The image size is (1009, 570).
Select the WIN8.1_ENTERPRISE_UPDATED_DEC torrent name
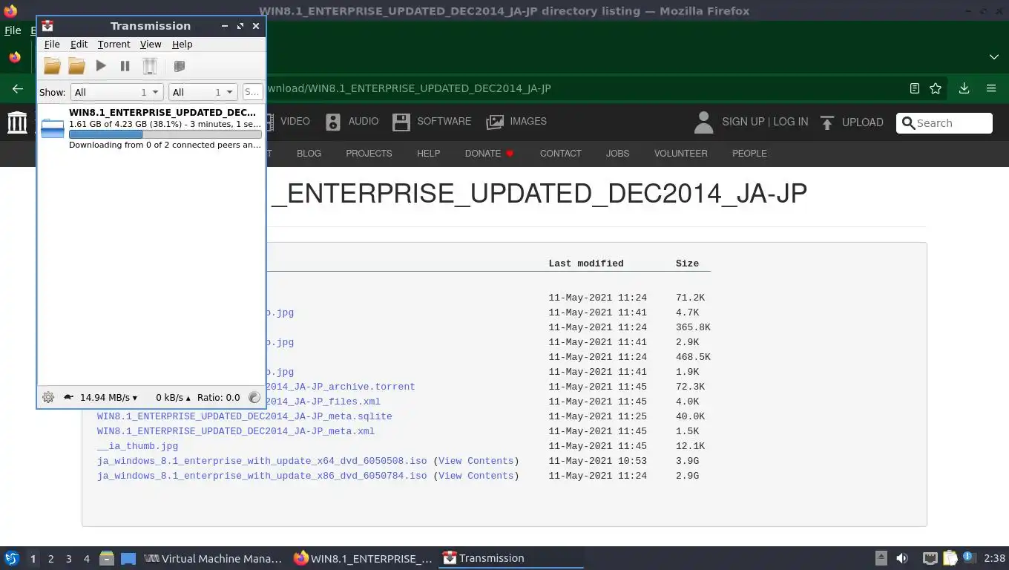pyautogui.click(x=162, y=112)
